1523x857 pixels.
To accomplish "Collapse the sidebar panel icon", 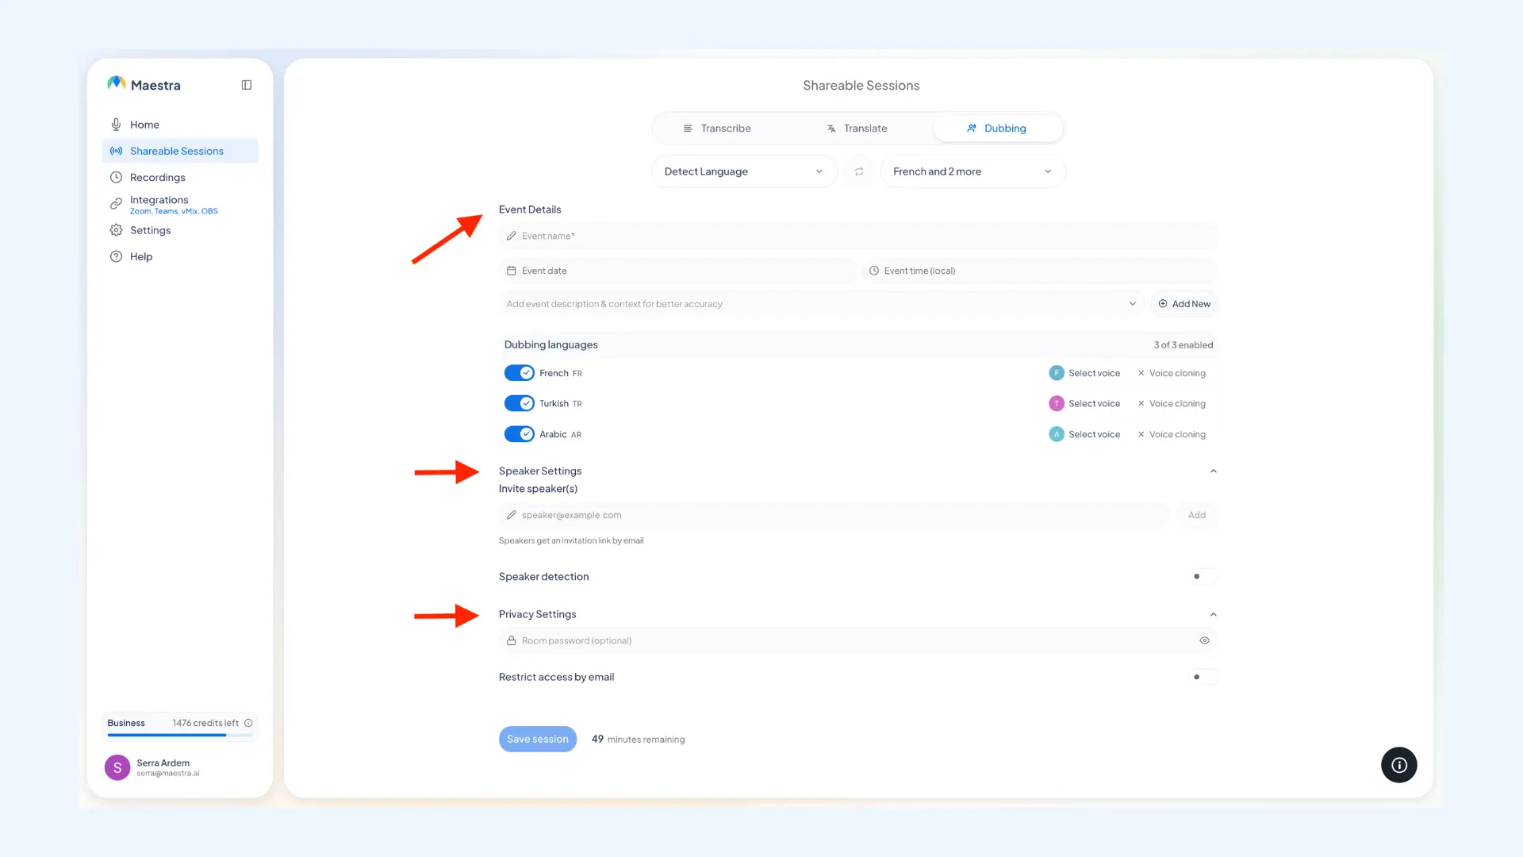I will click(x=247, y=85).
